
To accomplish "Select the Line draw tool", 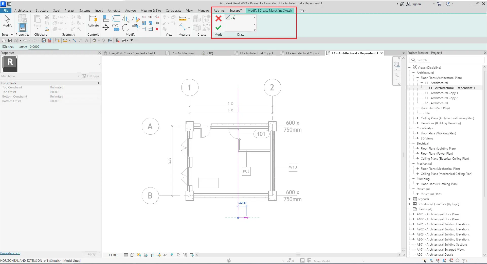I will point(228,17).
